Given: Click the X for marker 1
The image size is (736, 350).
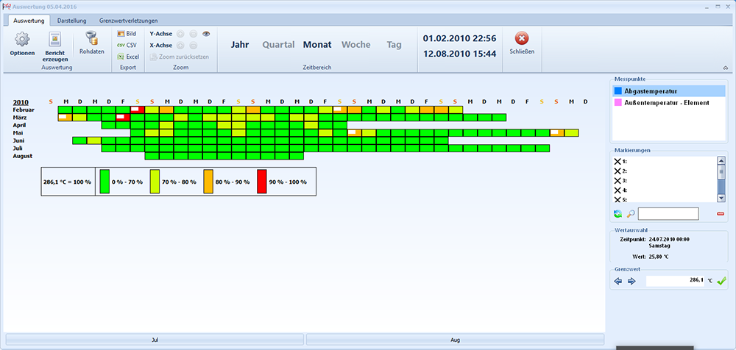Looking at the screenshot, I should [618, 161].
